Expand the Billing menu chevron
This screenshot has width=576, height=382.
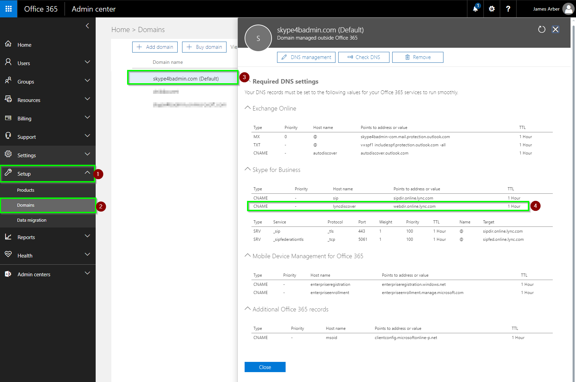tap(87, 118)
